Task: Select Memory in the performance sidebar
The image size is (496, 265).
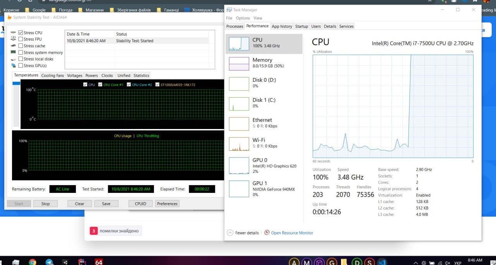Action: [264, 63]
